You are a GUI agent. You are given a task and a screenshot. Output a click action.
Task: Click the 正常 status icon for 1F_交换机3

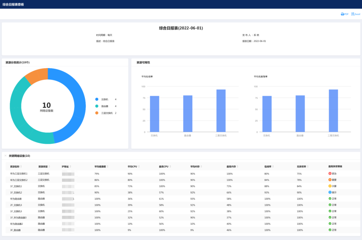pos(330,211)
